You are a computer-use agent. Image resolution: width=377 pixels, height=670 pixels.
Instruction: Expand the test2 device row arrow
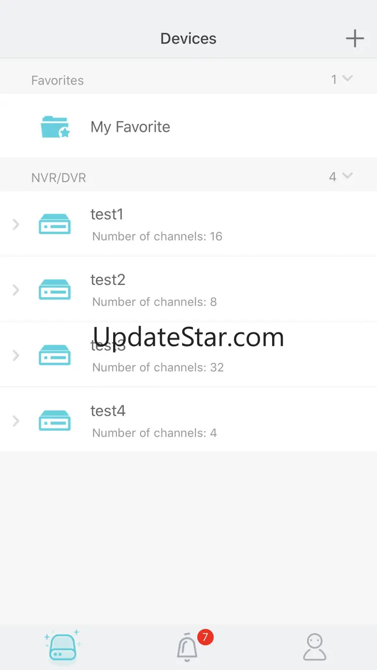tap(15, 290)
